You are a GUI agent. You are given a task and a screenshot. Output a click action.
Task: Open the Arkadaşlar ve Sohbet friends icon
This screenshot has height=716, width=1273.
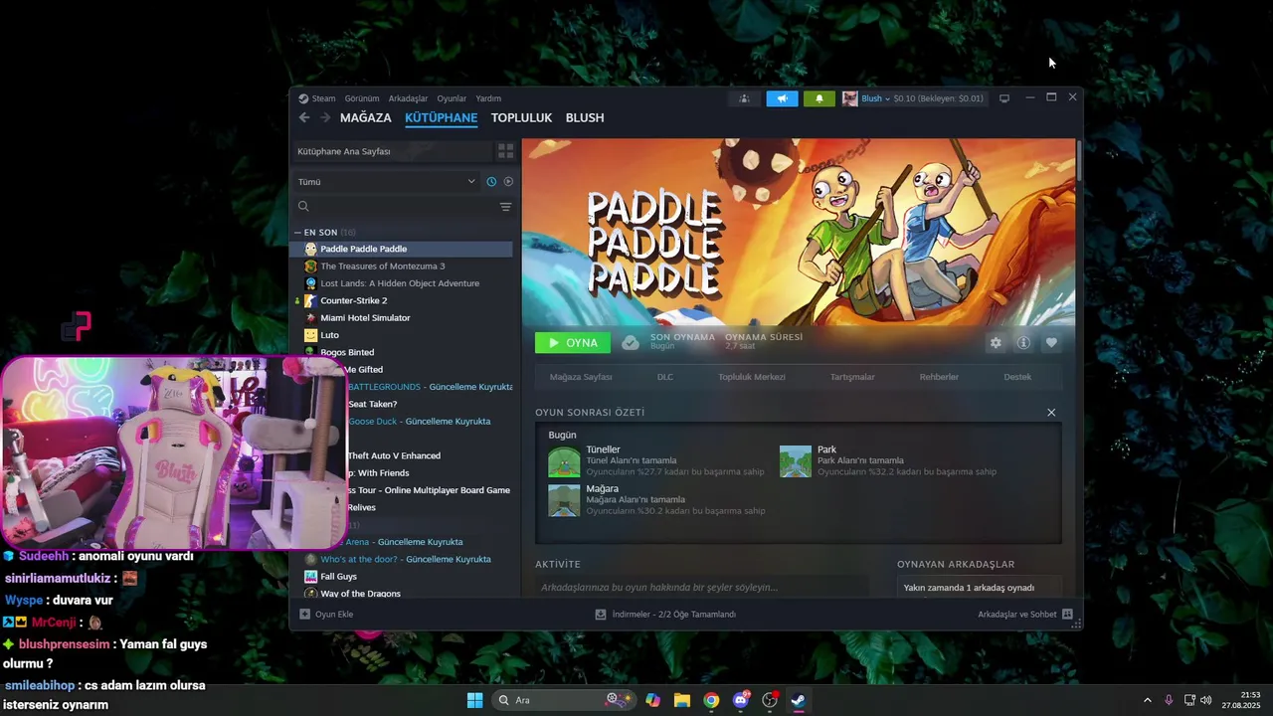pos(1067,615)
